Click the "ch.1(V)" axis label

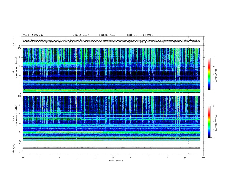click(14, 41)
